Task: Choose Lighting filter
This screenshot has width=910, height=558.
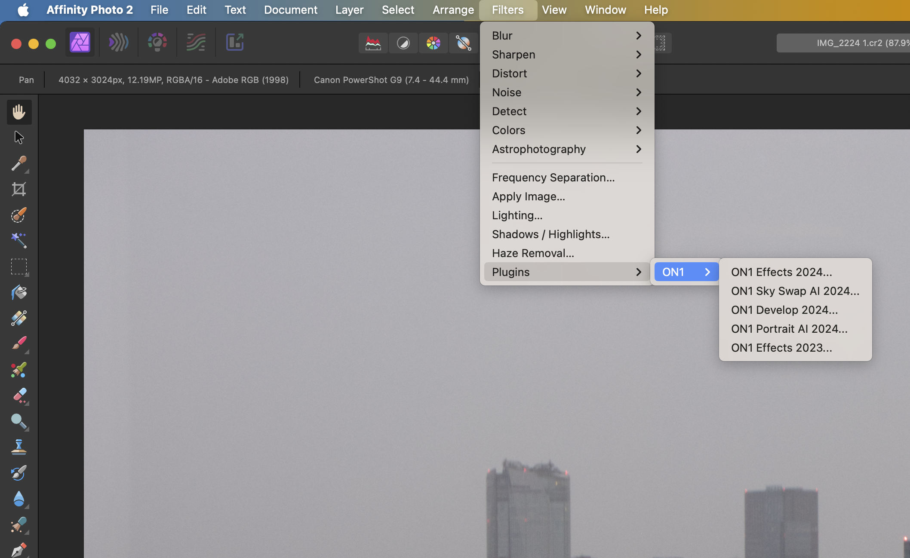Action: 567,215
